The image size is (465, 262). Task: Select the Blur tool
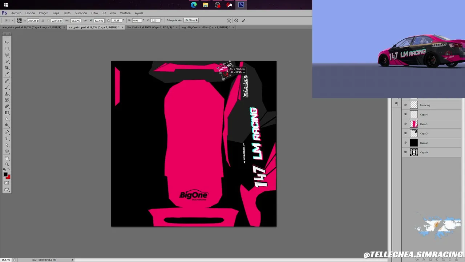[x=7, y=119]
